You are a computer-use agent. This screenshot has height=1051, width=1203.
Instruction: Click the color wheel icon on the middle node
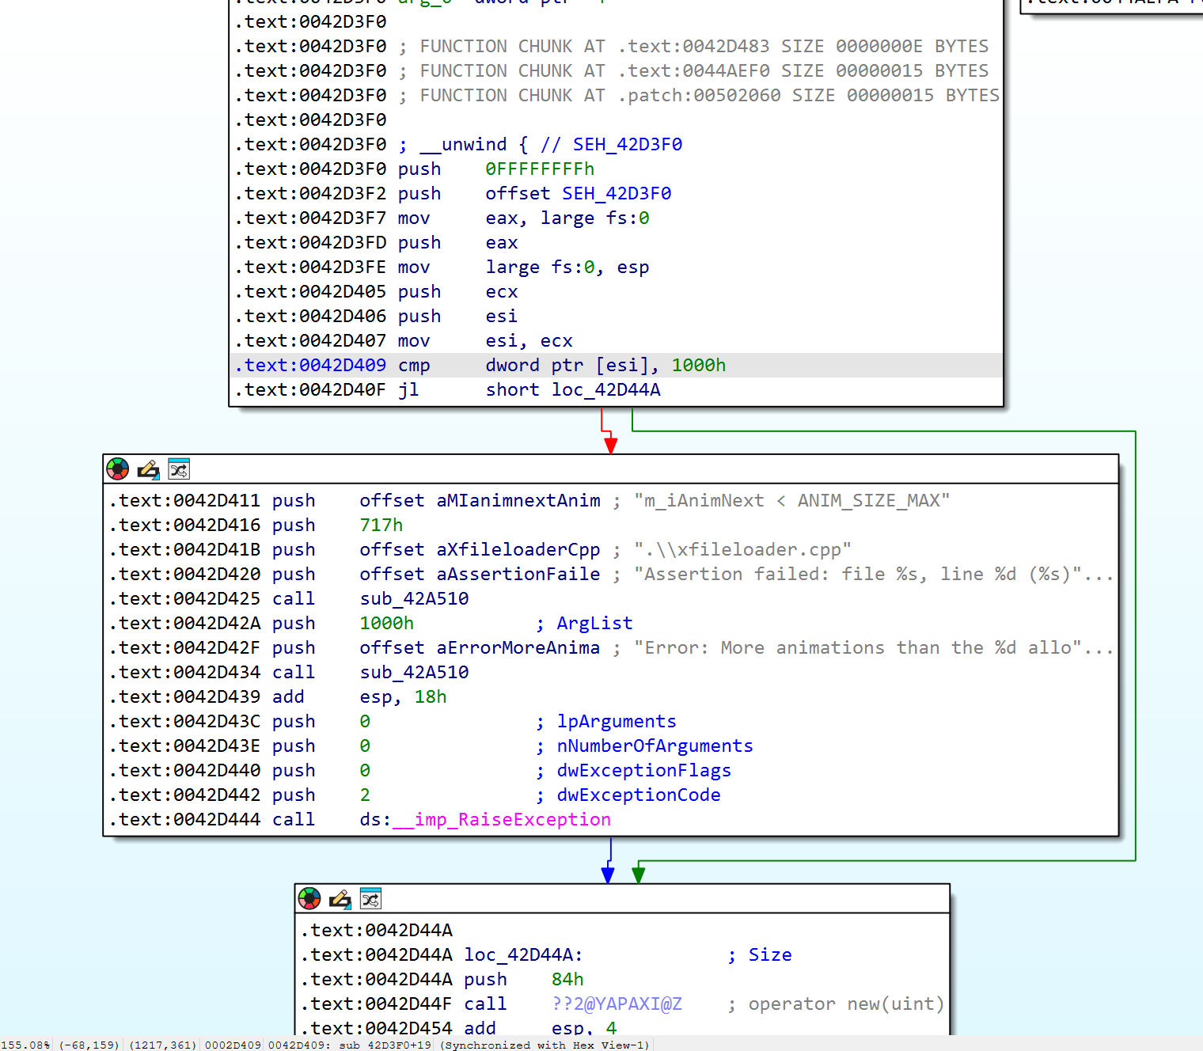coord(118,469)
